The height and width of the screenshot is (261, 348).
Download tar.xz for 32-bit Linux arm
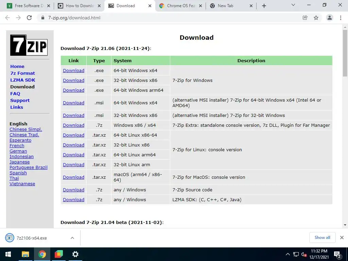tap(73, 165)
